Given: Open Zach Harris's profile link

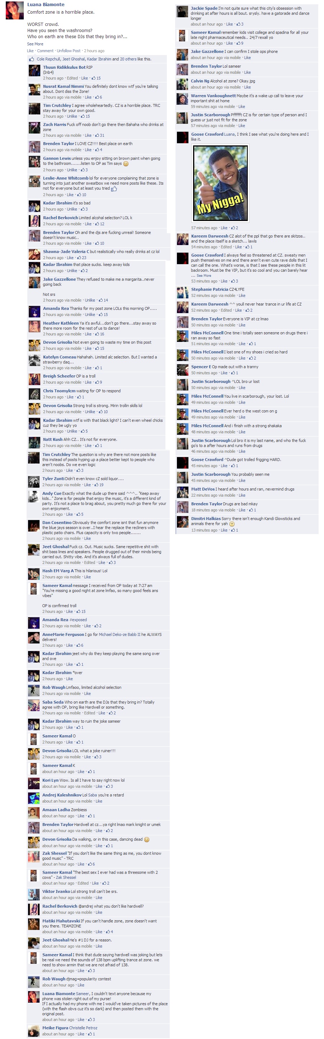Looking at the screenshot, I should click(54, 125).
